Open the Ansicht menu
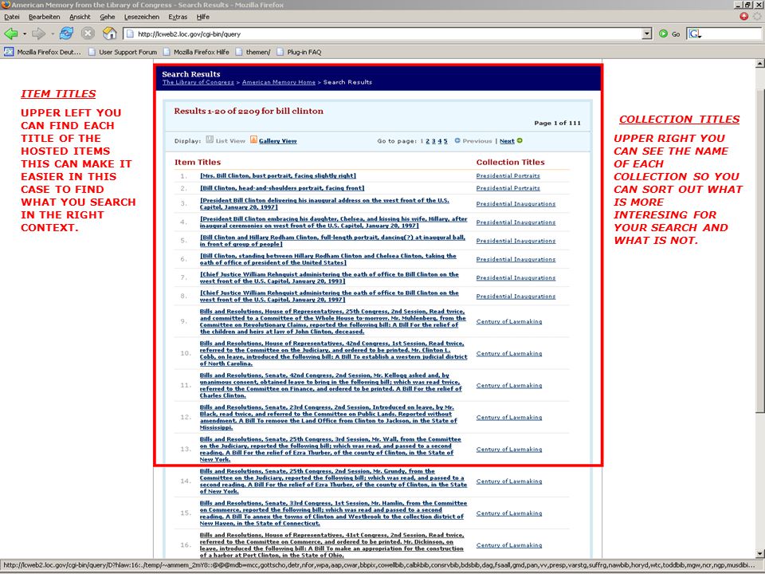The image size is (765, 574). click(80, 17)
